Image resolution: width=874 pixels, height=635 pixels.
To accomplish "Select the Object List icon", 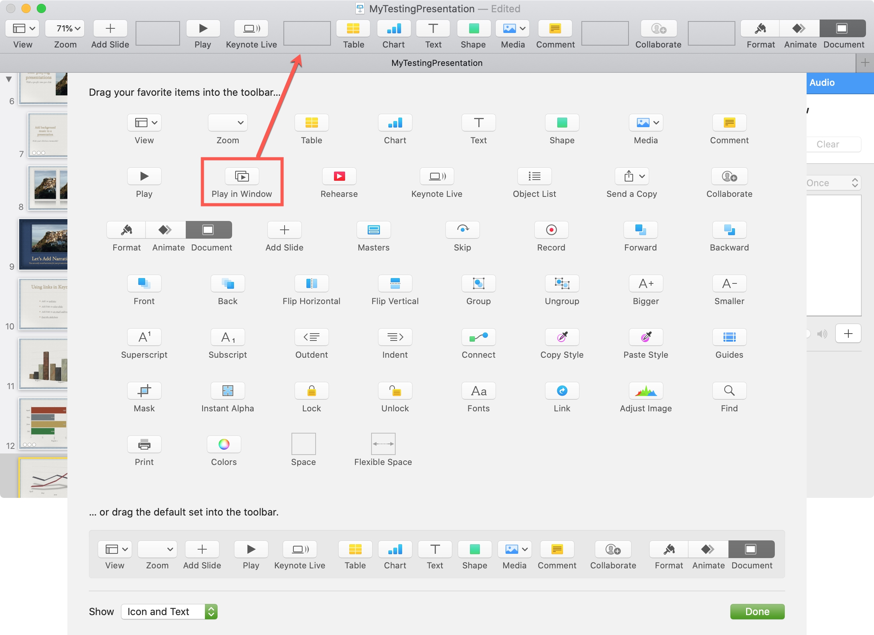I will click(534, 177).
